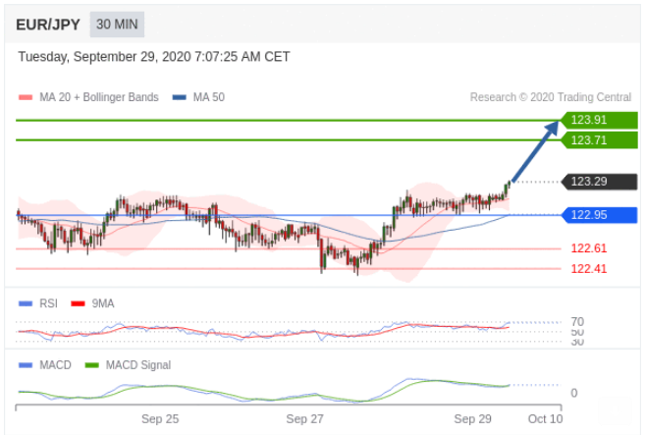Click the blue MACD legend swatch
Image resolution: width=646 pixels, height=435 pixels.
pyautogui.click(x=26, y=365)
